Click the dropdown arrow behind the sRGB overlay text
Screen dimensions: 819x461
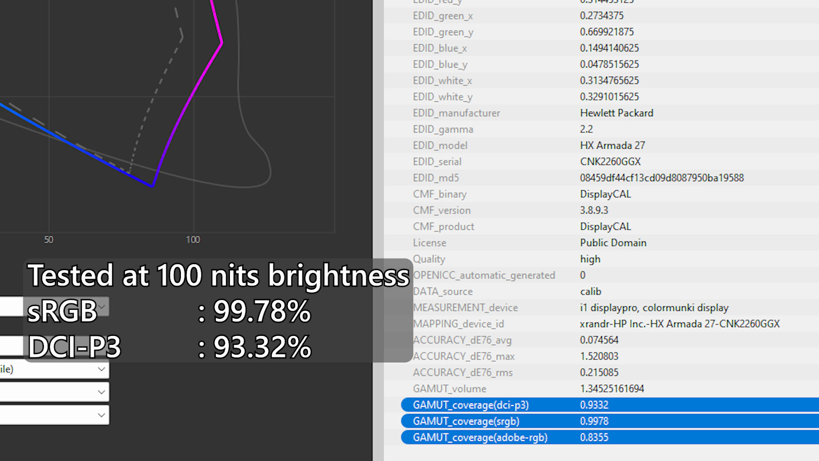pos(102,306)
